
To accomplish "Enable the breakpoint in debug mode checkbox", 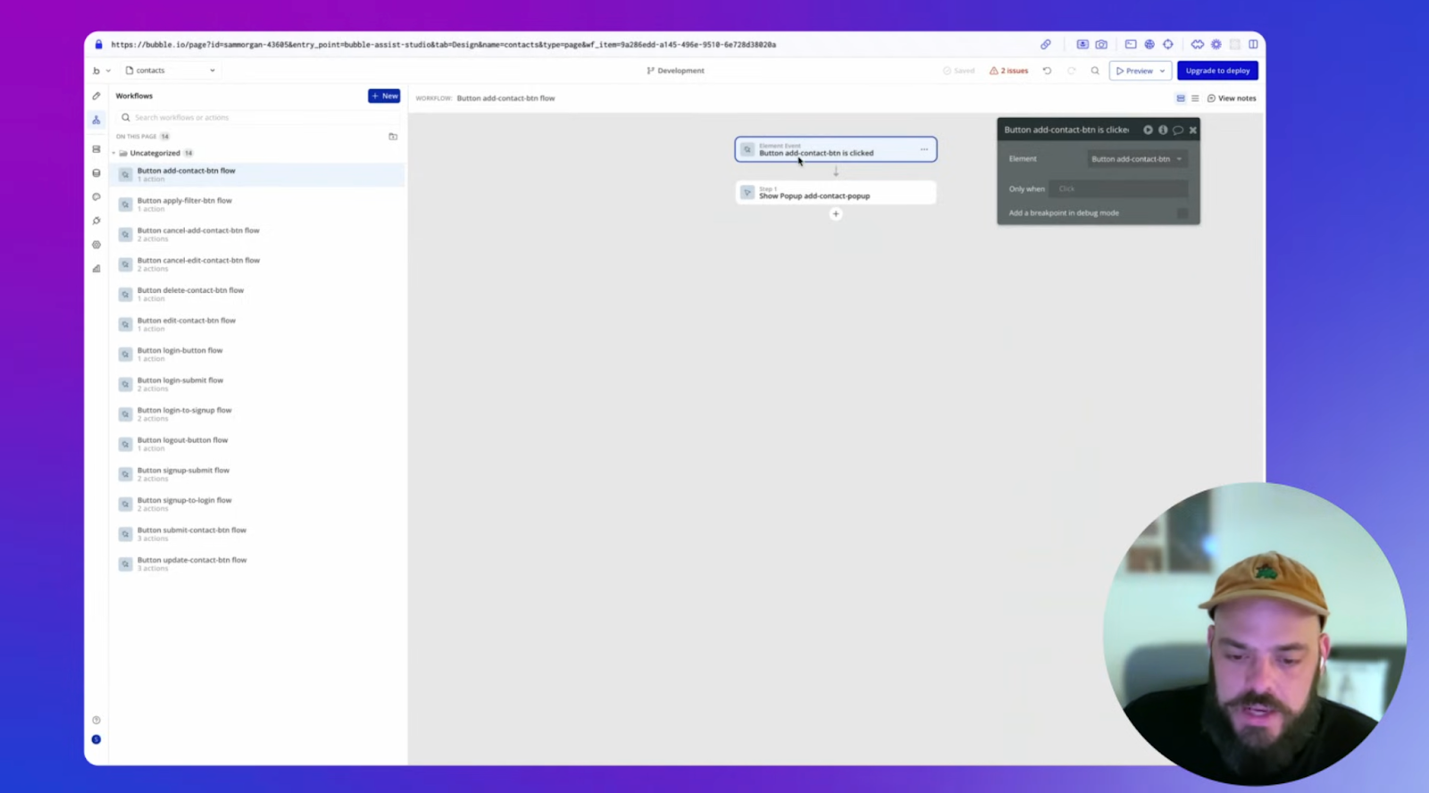I will pyautogui.click(x=1182, y=213).
